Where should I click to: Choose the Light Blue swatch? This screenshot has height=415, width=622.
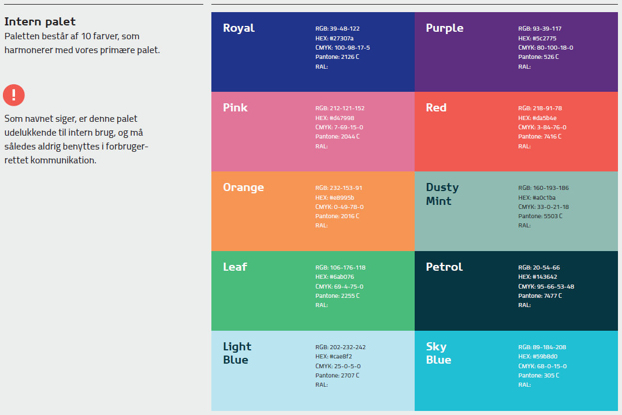click(x=313, y=371)
